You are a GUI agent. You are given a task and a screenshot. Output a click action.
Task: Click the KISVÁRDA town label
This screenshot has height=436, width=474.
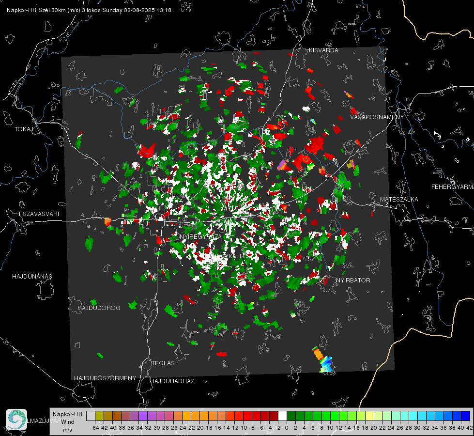pos(323,50)
